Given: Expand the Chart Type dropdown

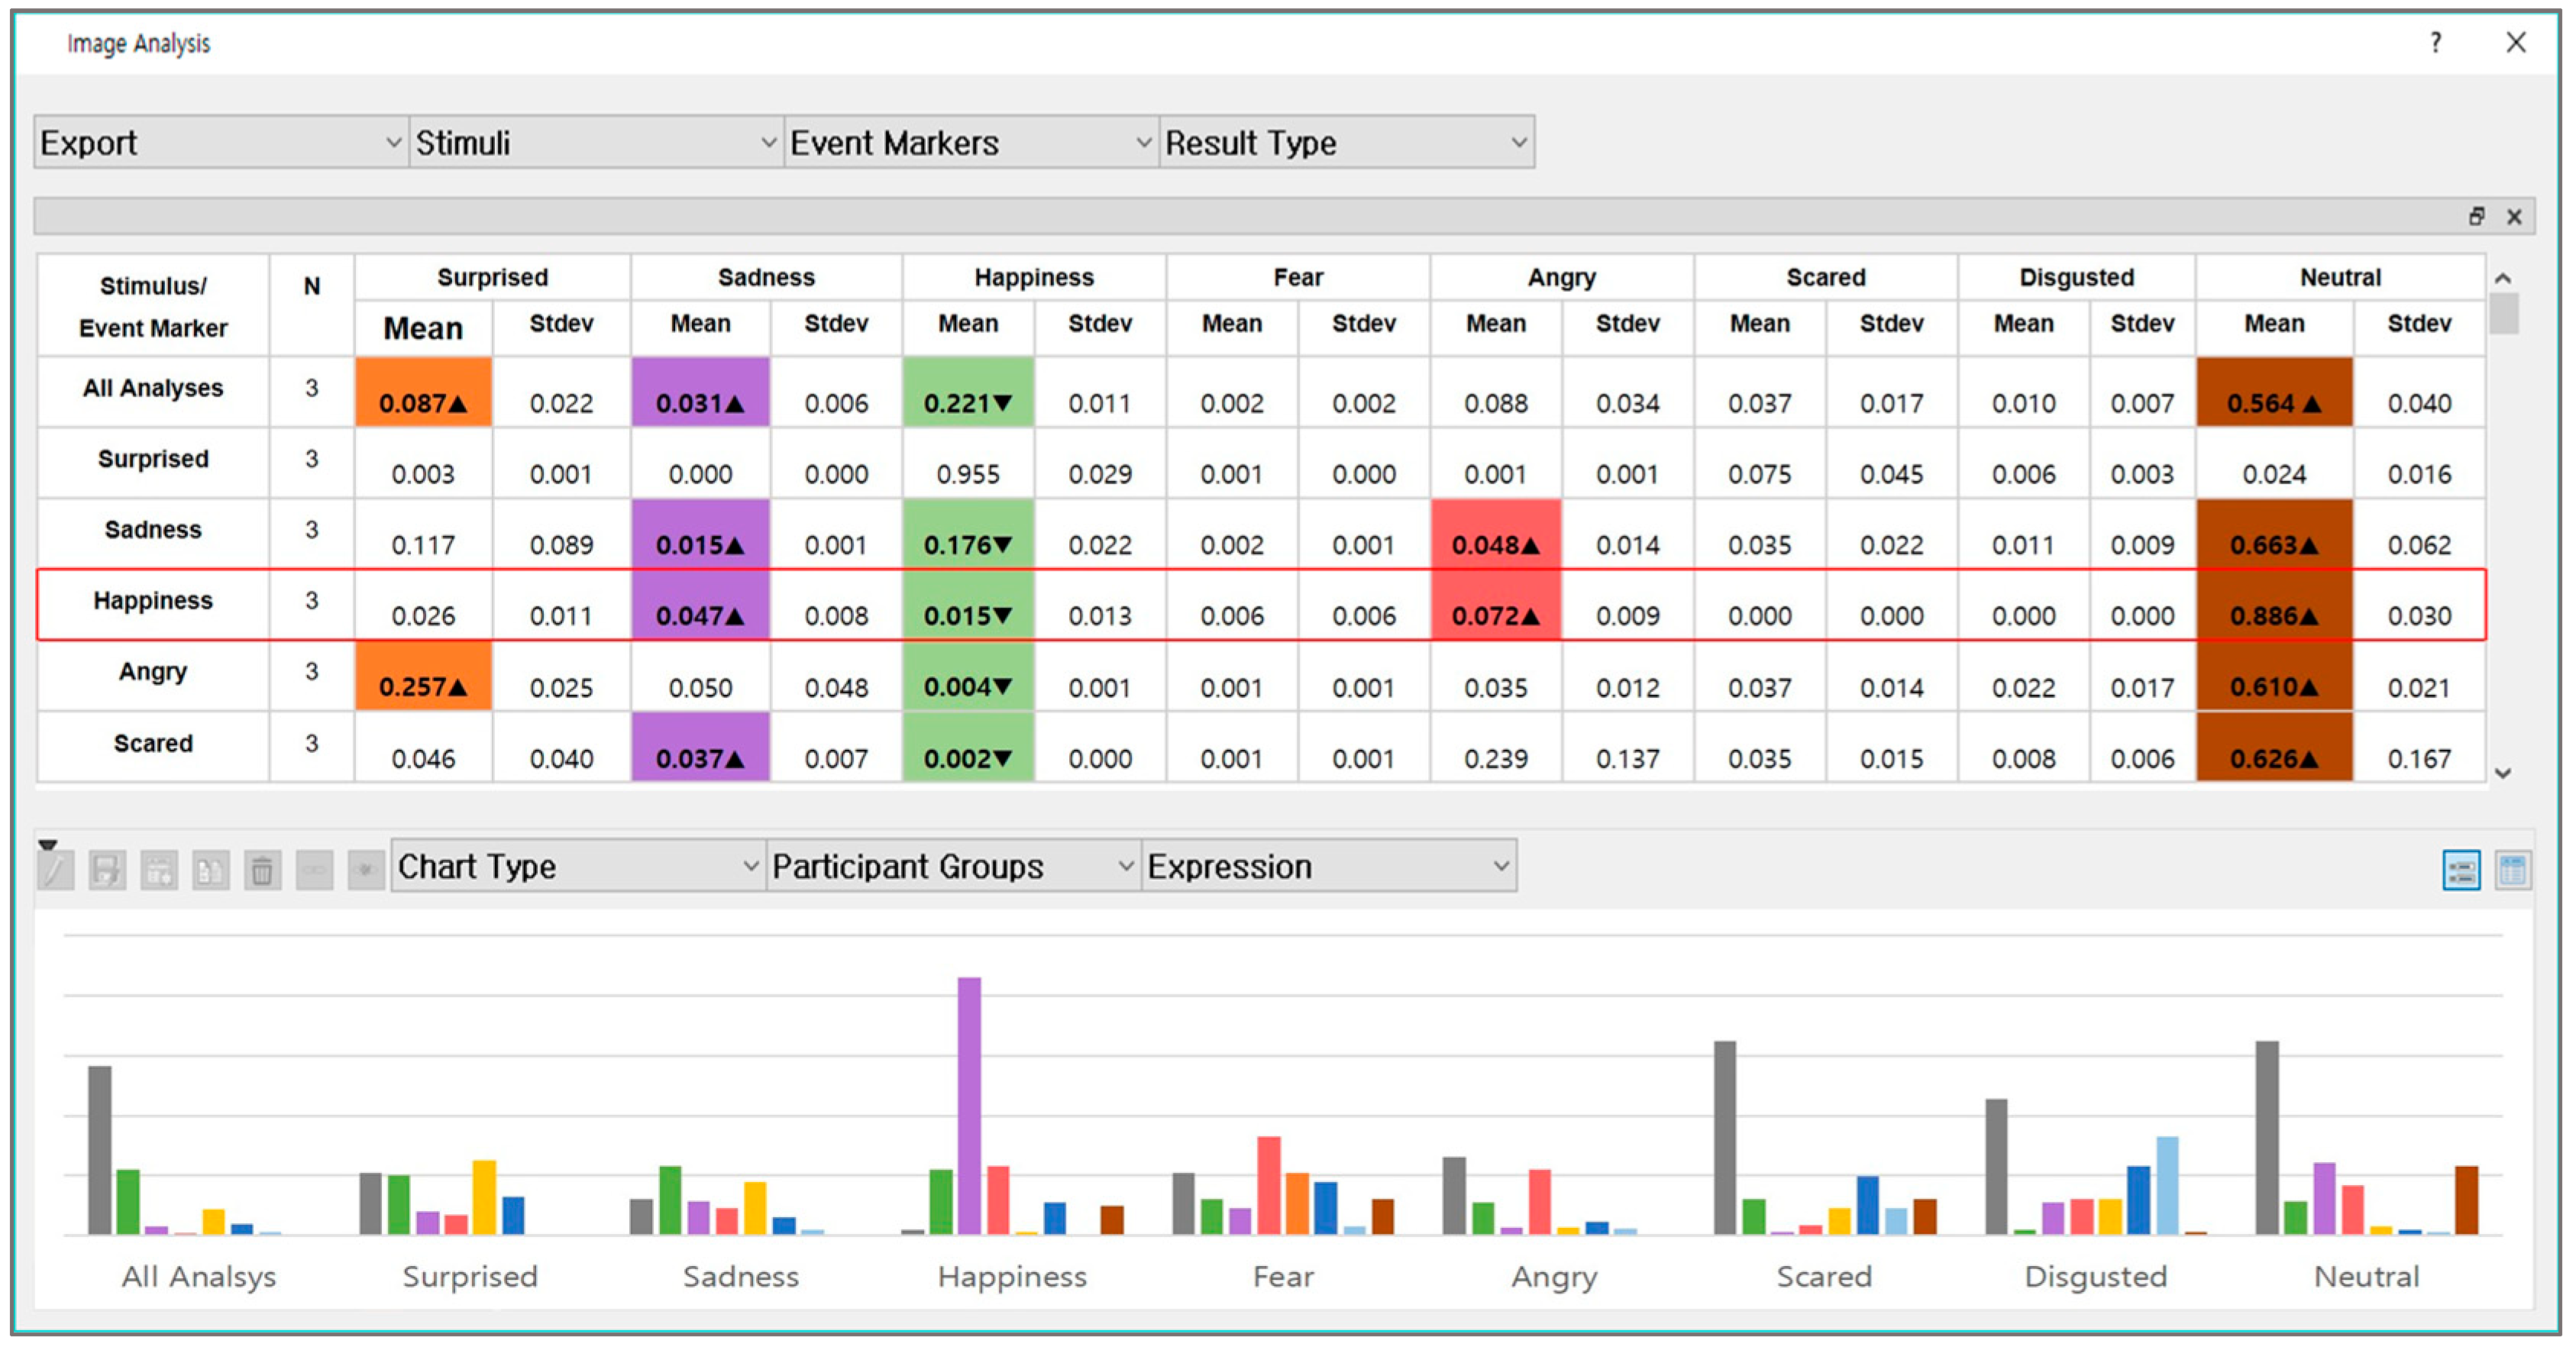Looking at the screenshot, I should pos(578,866).
